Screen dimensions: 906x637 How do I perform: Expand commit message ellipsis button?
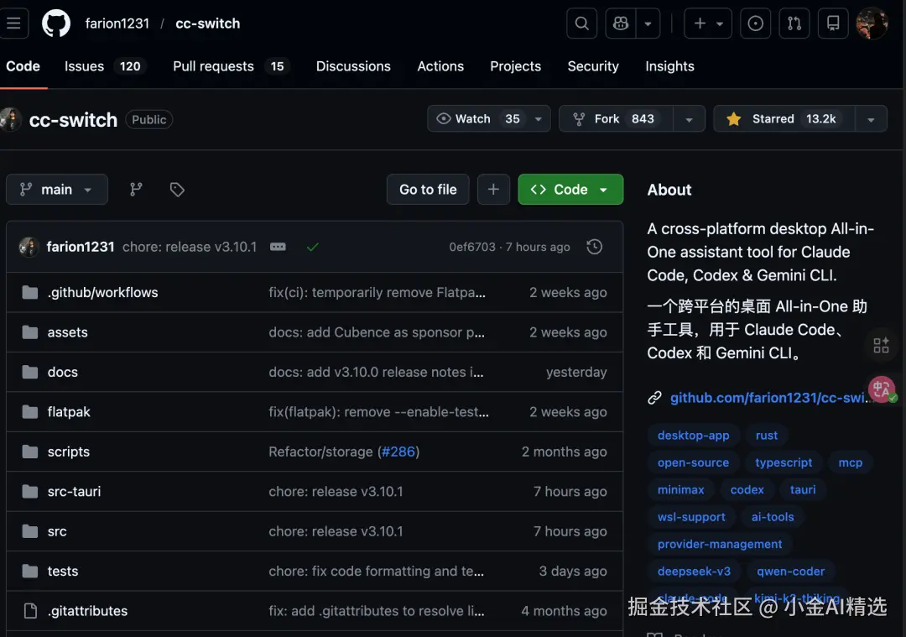278,247
